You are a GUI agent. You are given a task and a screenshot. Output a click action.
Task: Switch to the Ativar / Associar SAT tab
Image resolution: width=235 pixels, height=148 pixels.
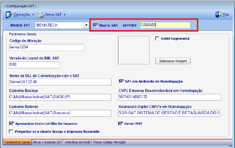click(x=48, y=142)
